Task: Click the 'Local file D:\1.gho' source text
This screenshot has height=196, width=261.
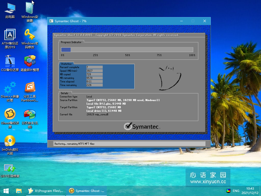Action: point(106,104)
